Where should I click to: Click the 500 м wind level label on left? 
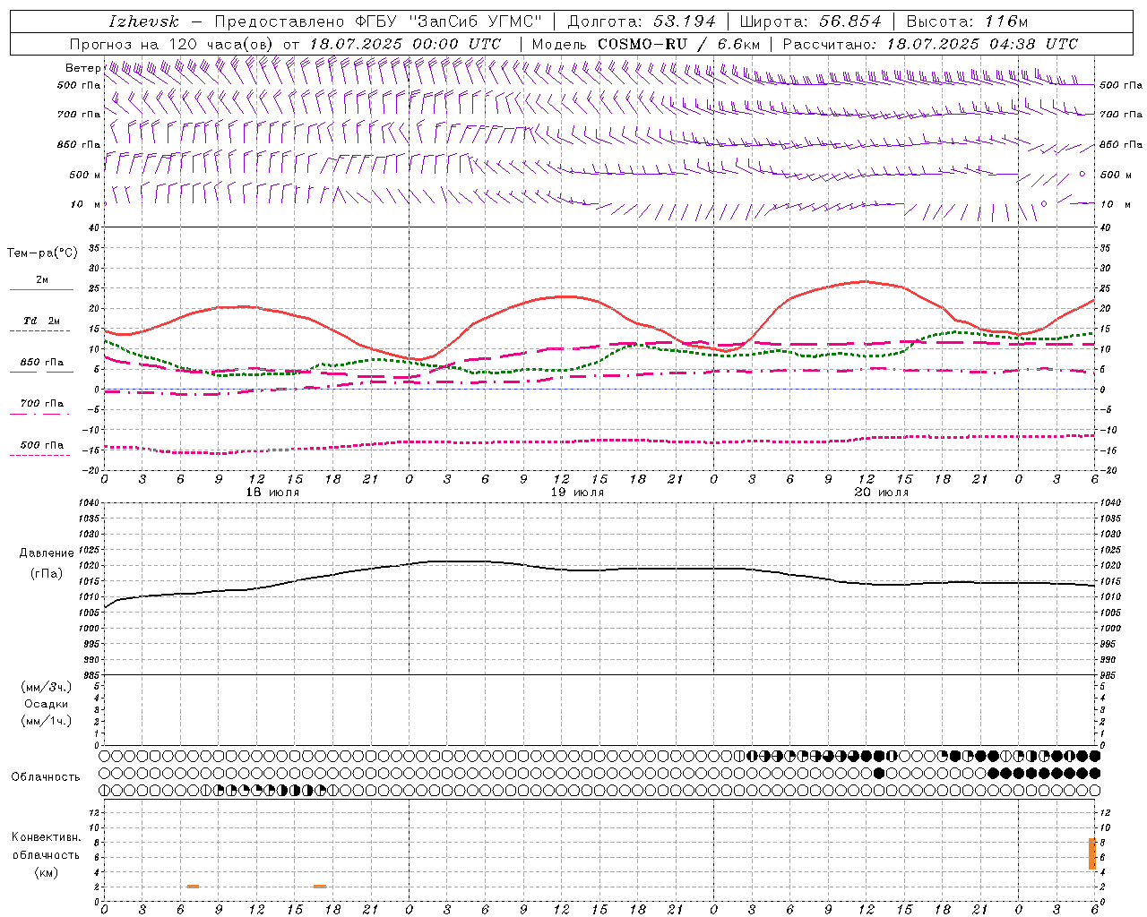click(x=86, y=175)
